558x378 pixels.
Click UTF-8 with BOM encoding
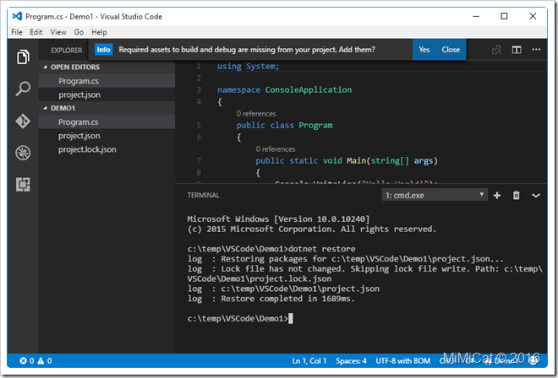402,361
